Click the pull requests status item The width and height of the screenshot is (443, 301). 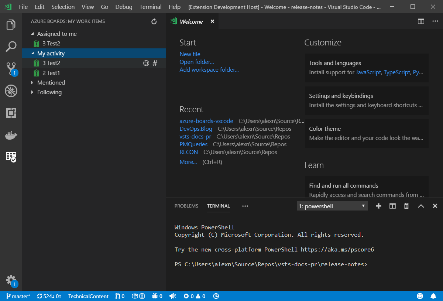tap(120, 296)
